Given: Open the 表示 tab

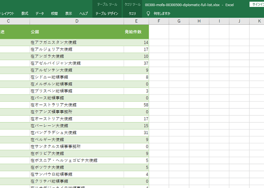Looking at the screenshot, I should point(69,14).
